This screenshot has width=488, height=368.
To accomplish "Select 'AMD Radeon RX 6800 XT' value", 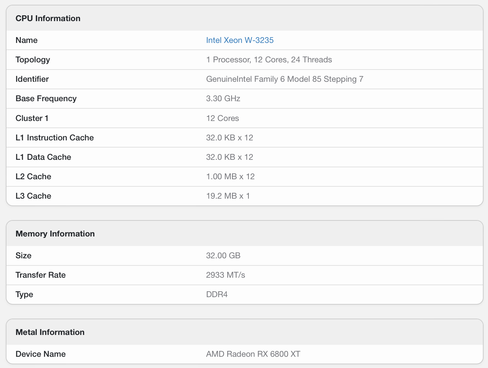I will (253, 354).
